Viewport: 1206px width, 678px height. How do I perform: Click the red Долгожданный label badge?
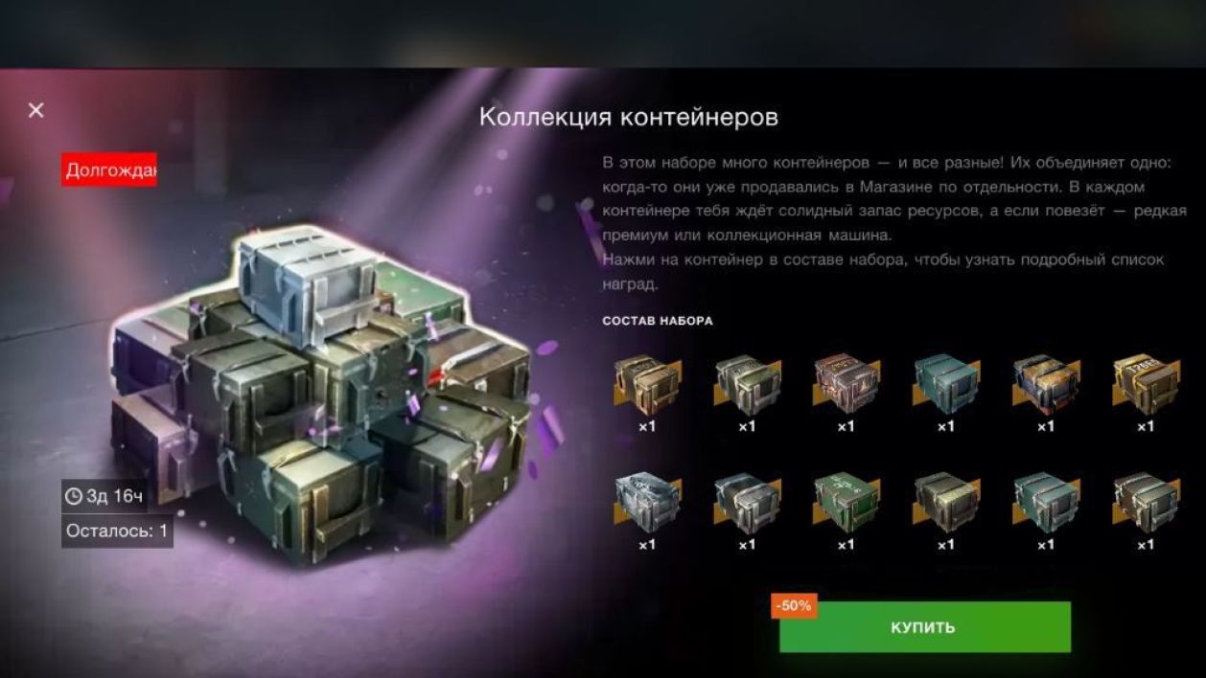coord(109,170)
